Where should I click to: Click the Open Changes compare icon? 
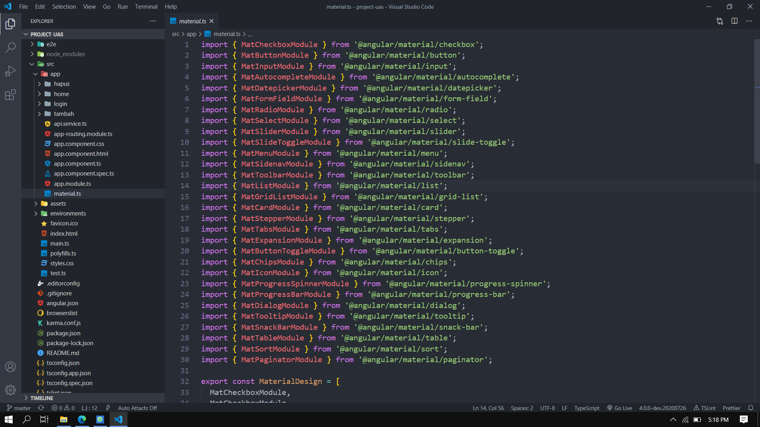coord(720,21)
